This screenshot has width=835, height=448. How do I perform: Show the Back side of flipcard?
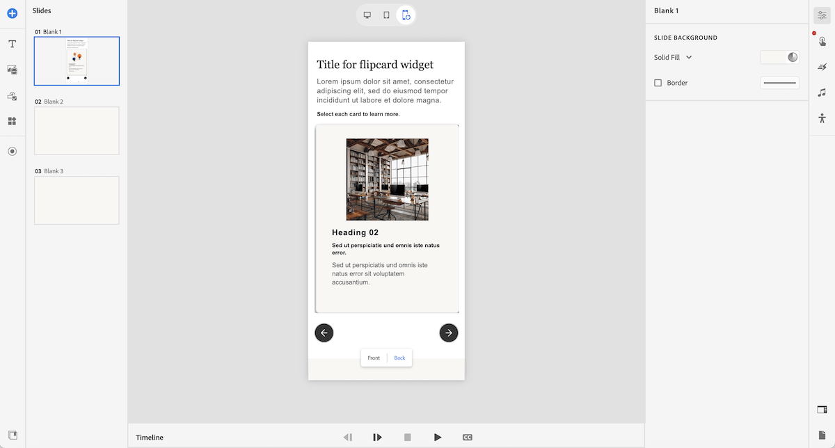399,358
